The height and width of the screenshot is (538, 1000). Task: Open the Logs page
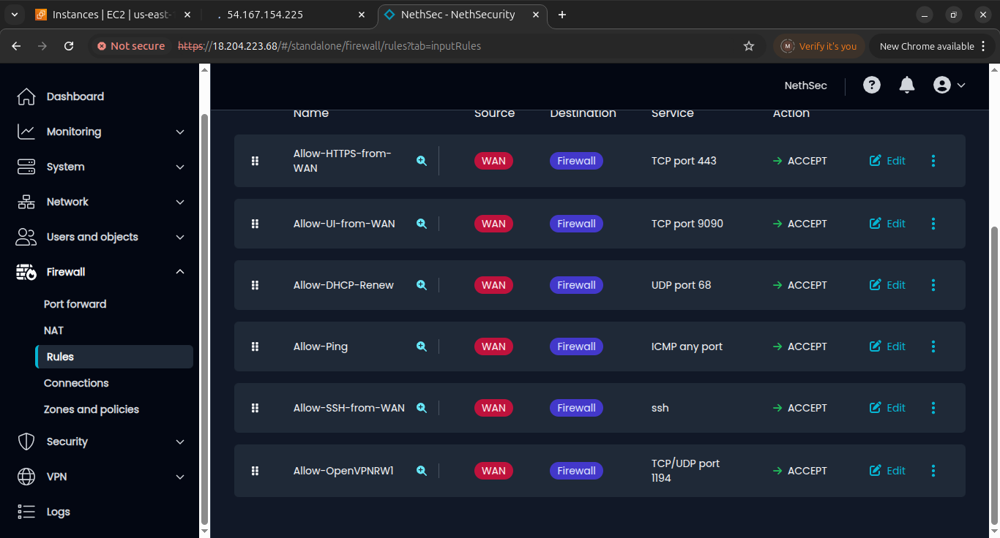pos(101,512)
